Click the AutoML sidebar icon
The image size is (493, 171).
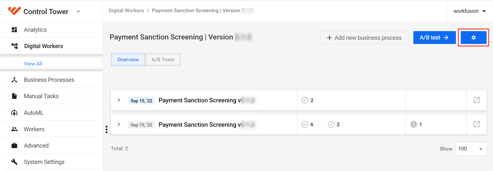tap(14, 113)
